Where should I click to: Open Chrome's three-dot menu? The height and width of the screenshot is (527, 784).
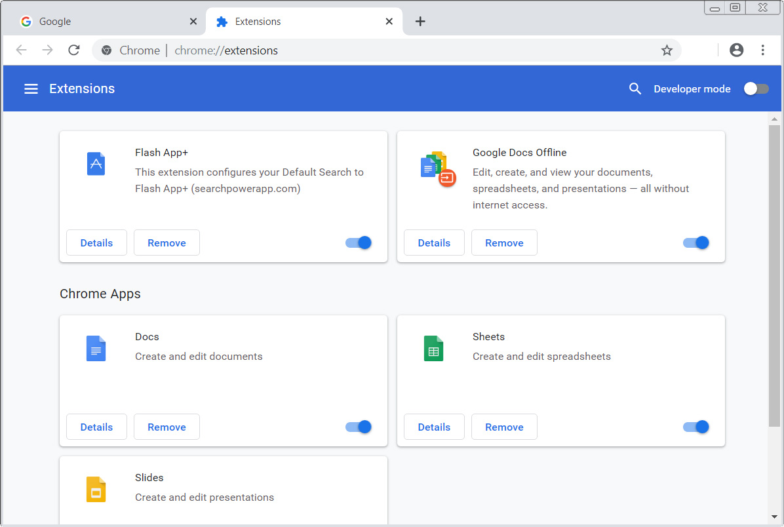click(762, 50)
